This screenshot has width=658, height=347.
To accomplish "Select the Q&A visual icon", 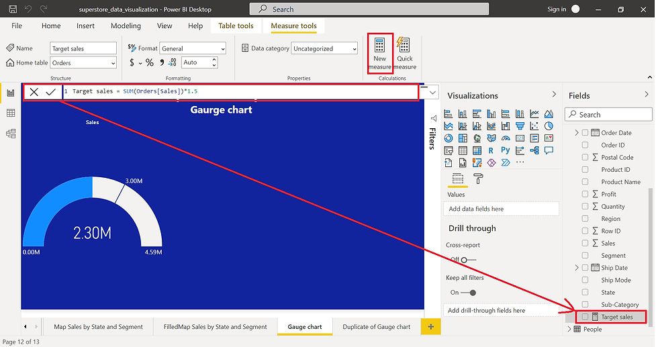I will pos(549,150).
